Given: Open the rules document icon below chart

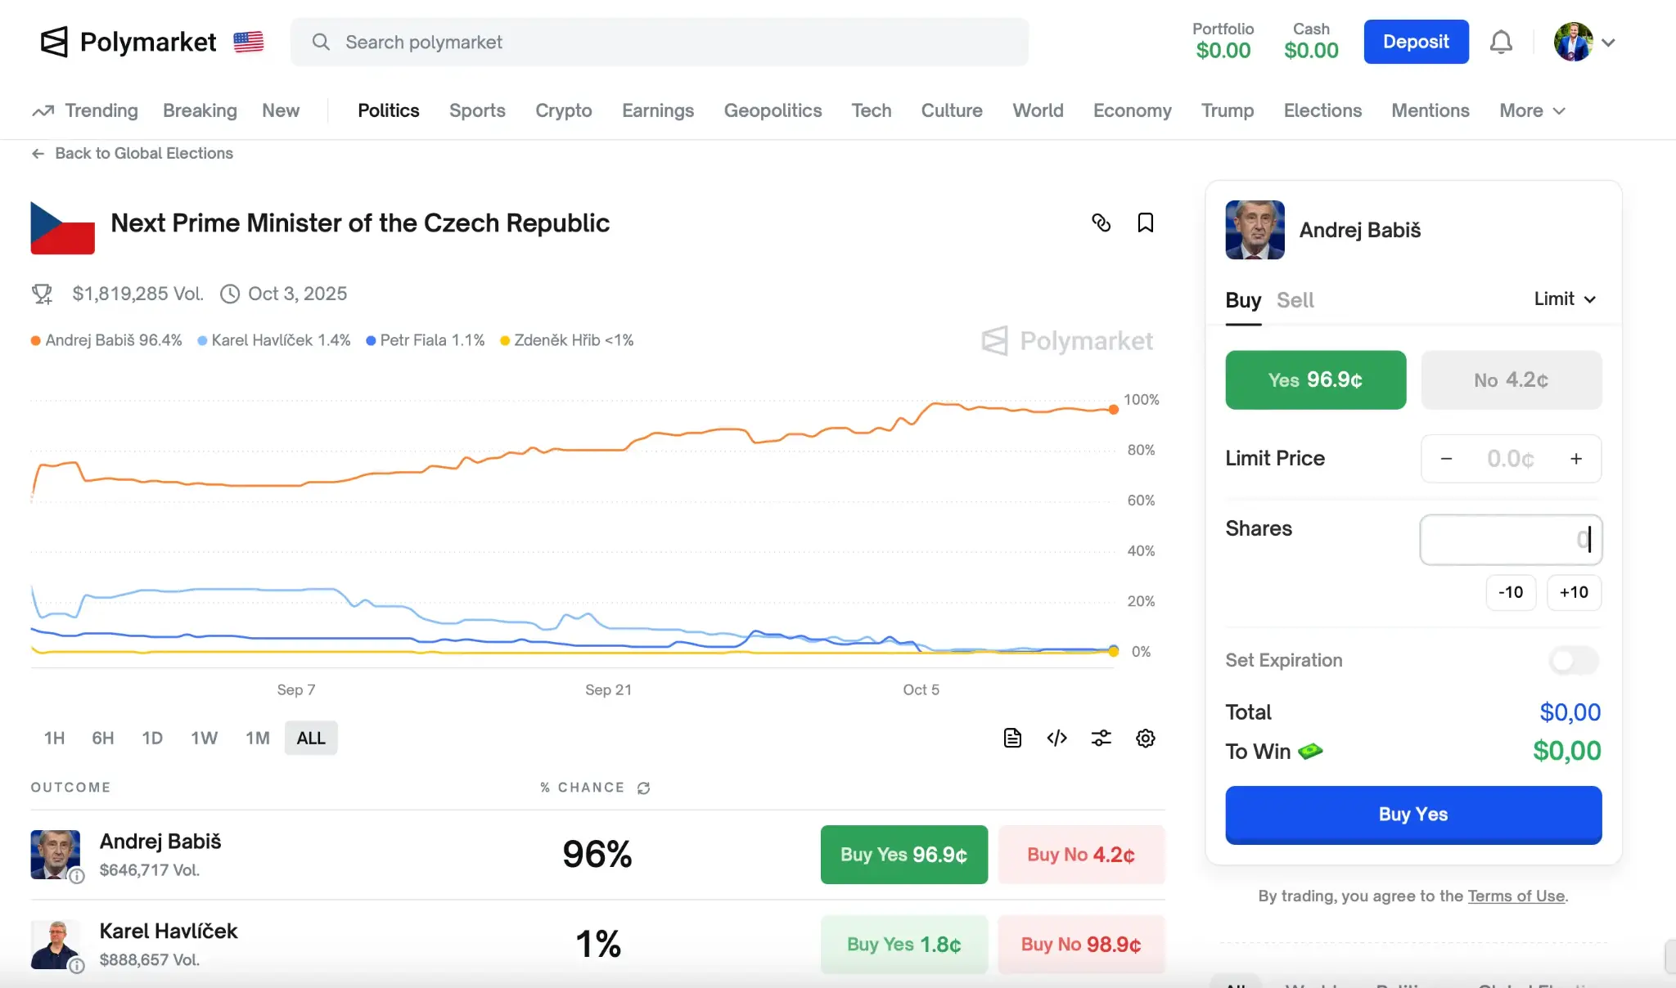Looking at the screenshot, I should pyautogui.click(x=1012, y=738).
